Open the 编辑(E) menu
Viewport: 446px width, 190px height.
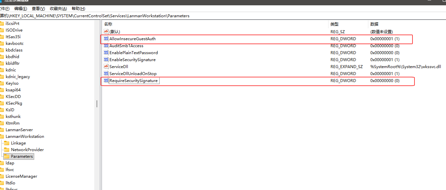click(21, 9)
